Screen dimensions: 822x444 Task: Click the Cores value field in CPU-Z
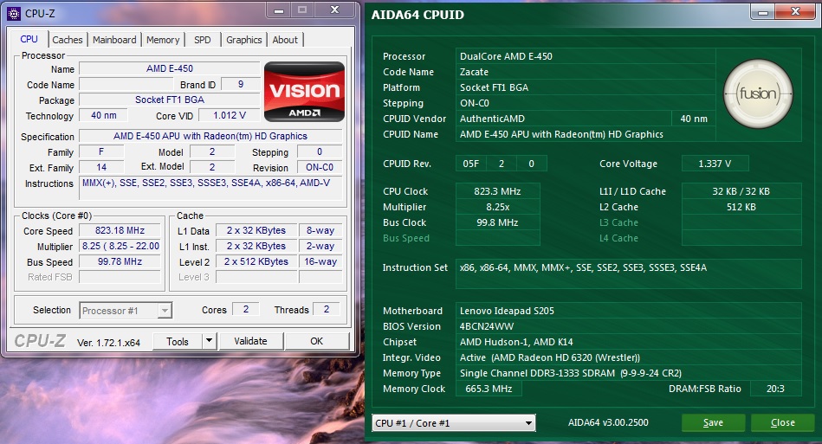click(245, 310)
